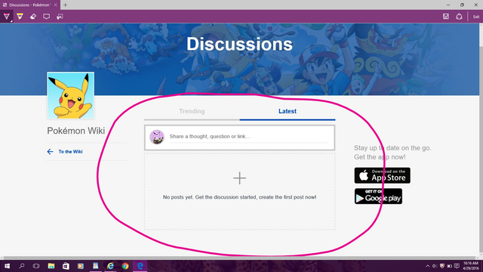Click the back arrow beside To the Wiki
This screenshot has width=483, height=272.
[x=51, y=151]
